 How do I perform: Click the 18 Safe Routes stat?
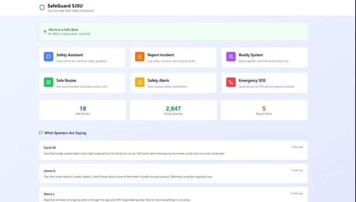(83, 111)
